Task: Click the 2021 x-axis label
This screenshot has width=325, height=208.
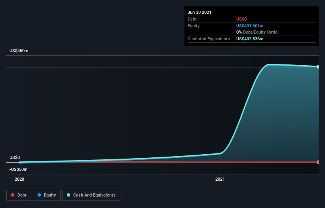Action: [220, 179]
